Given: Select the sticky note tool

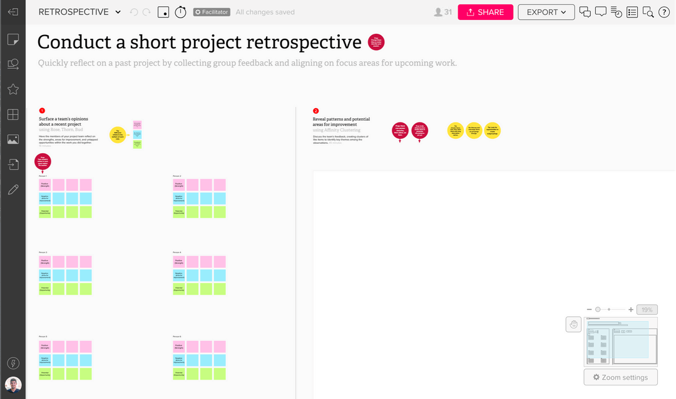Looking at the screenshot, I should click(13, 39).
